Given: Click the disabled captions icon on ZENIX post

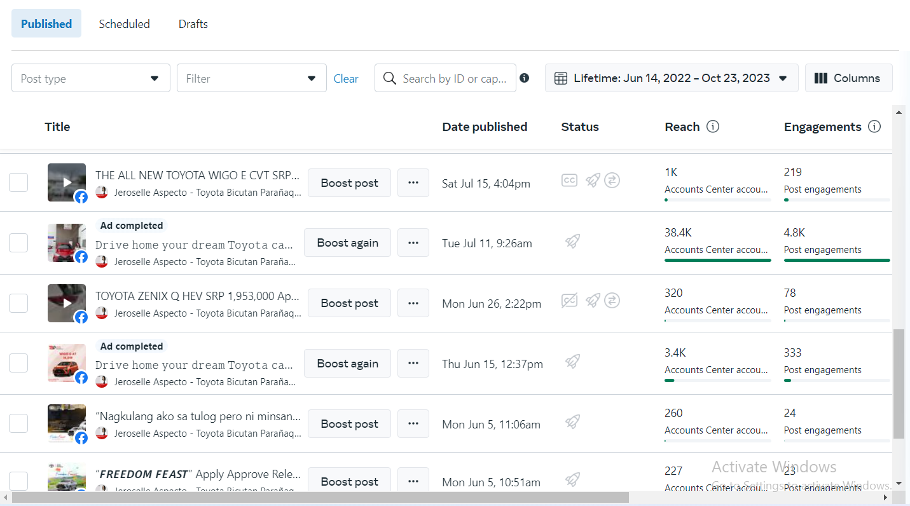Looking at the screenshot, I should [569, 301].
